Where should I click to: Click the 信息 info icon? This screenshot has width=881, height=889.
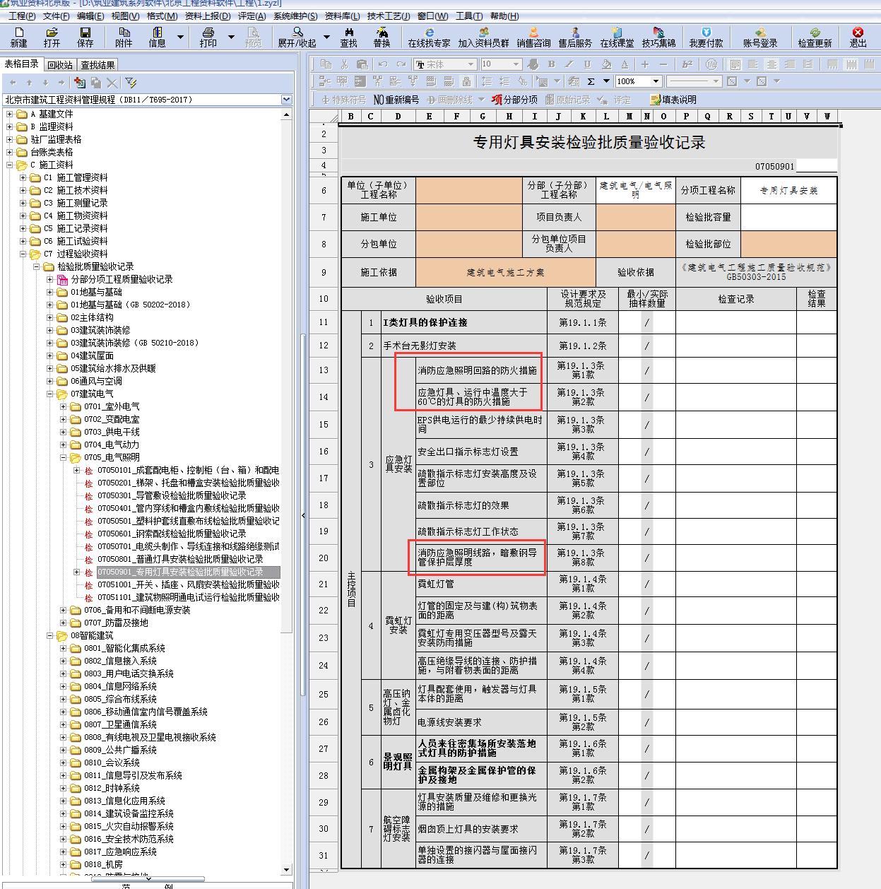(157, 37)
